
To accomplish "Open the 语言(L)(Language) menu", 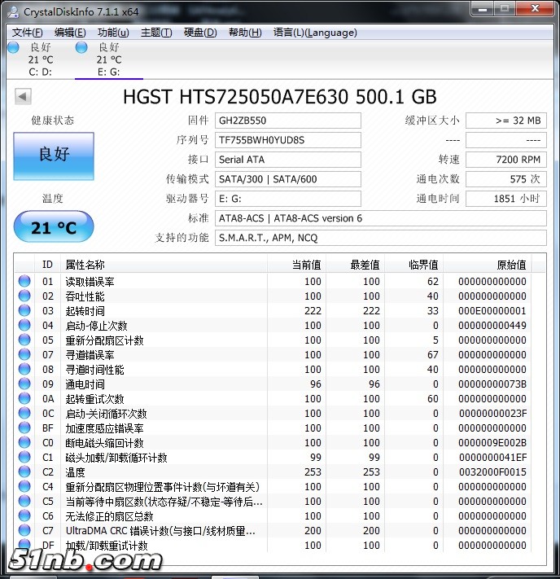I will [315, 33].
